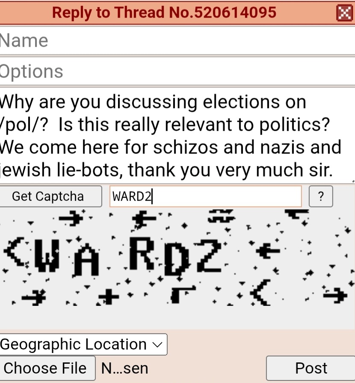The height and width of the screenshot is (383, 355).
Task: Click the captcha help question mark button
Action: coord(321,196)
